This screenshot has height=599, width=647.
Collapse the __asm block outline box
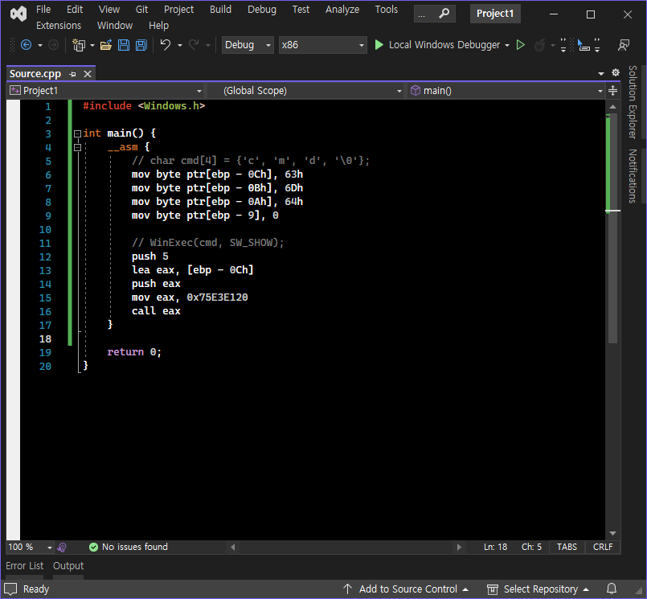pyautogui.click(x=77, y=147)
